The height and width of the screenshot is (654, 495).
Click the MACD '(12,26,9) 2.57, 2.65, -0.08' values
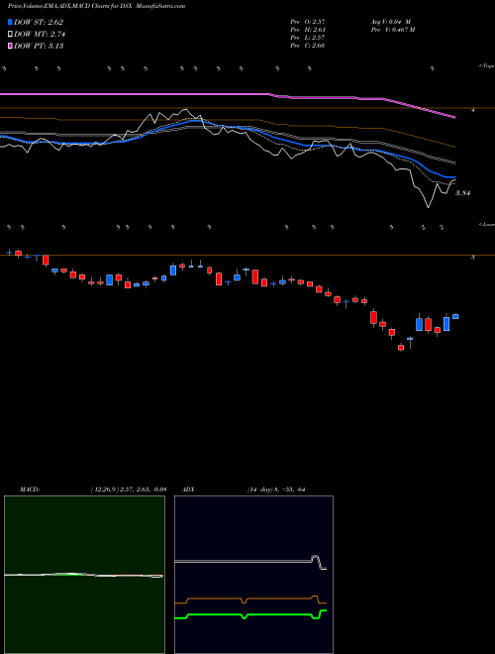pos(128,490)
